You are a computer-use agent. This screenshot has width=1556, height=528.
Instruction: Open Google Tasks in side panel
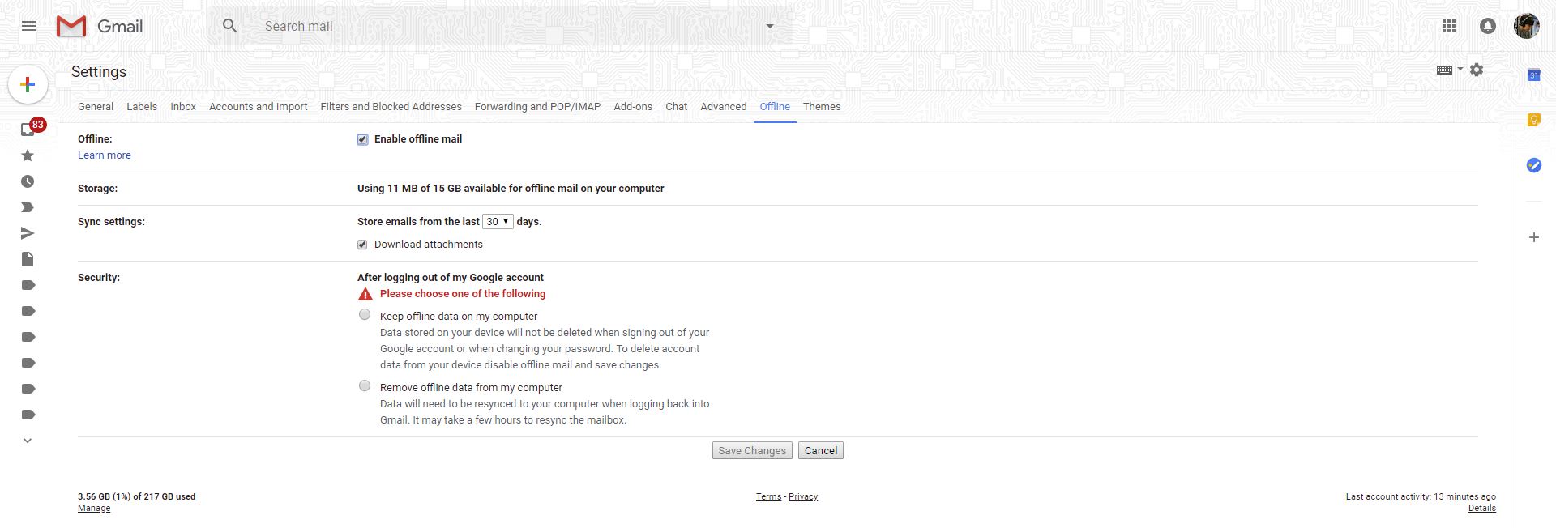point(1533,165)
